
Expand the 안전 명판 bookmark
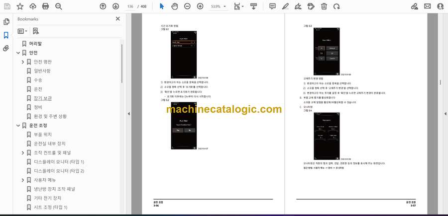tap(22, 62)
